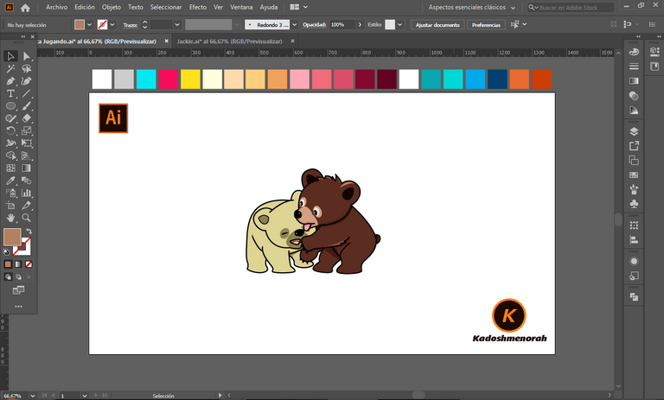This screenshot has height=400, width=664.
Task: Select the Selection tool arrow
Action: point(10,56)
